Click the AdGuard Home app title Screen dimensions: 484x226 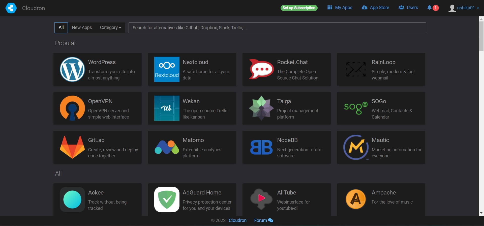tap(202, 192)
